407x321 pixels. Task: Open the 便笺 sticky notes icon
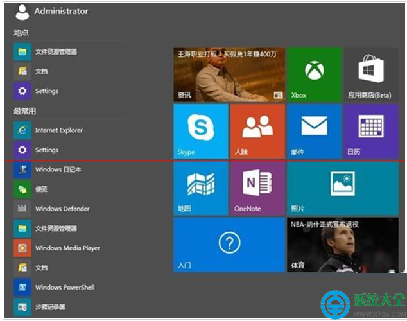[22, 189]
